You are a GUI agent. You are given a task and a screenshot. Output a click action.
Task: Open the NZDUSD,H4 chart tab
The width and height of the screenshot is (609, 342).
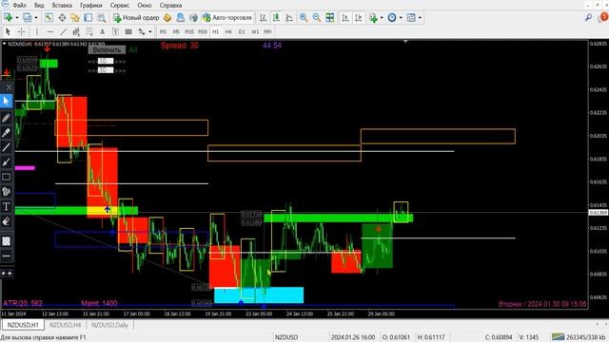click(x=66, y=325)
